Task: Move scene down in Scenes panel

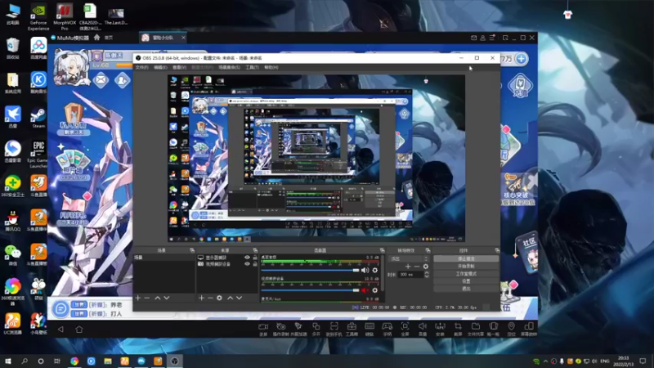Action: [x=167, y=298]
